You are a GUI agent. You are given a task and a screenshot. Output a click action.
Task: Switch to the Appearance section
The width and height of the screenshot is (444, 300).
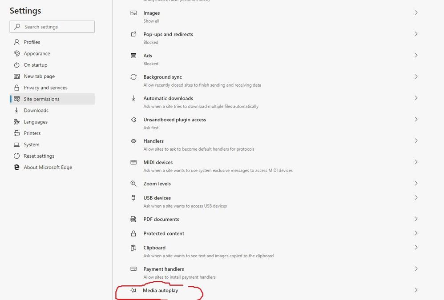coord(37,53)
